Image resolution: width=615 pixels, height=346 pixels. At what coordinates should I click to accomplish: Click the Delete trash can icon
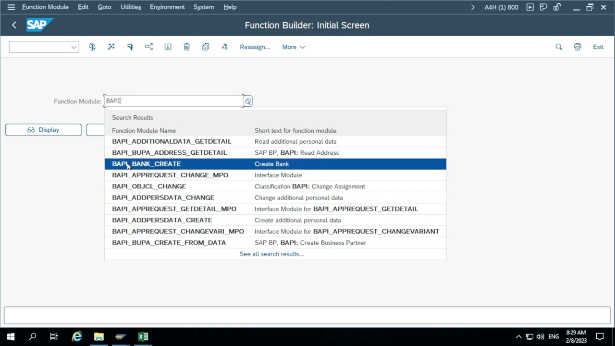pos(186,47)
